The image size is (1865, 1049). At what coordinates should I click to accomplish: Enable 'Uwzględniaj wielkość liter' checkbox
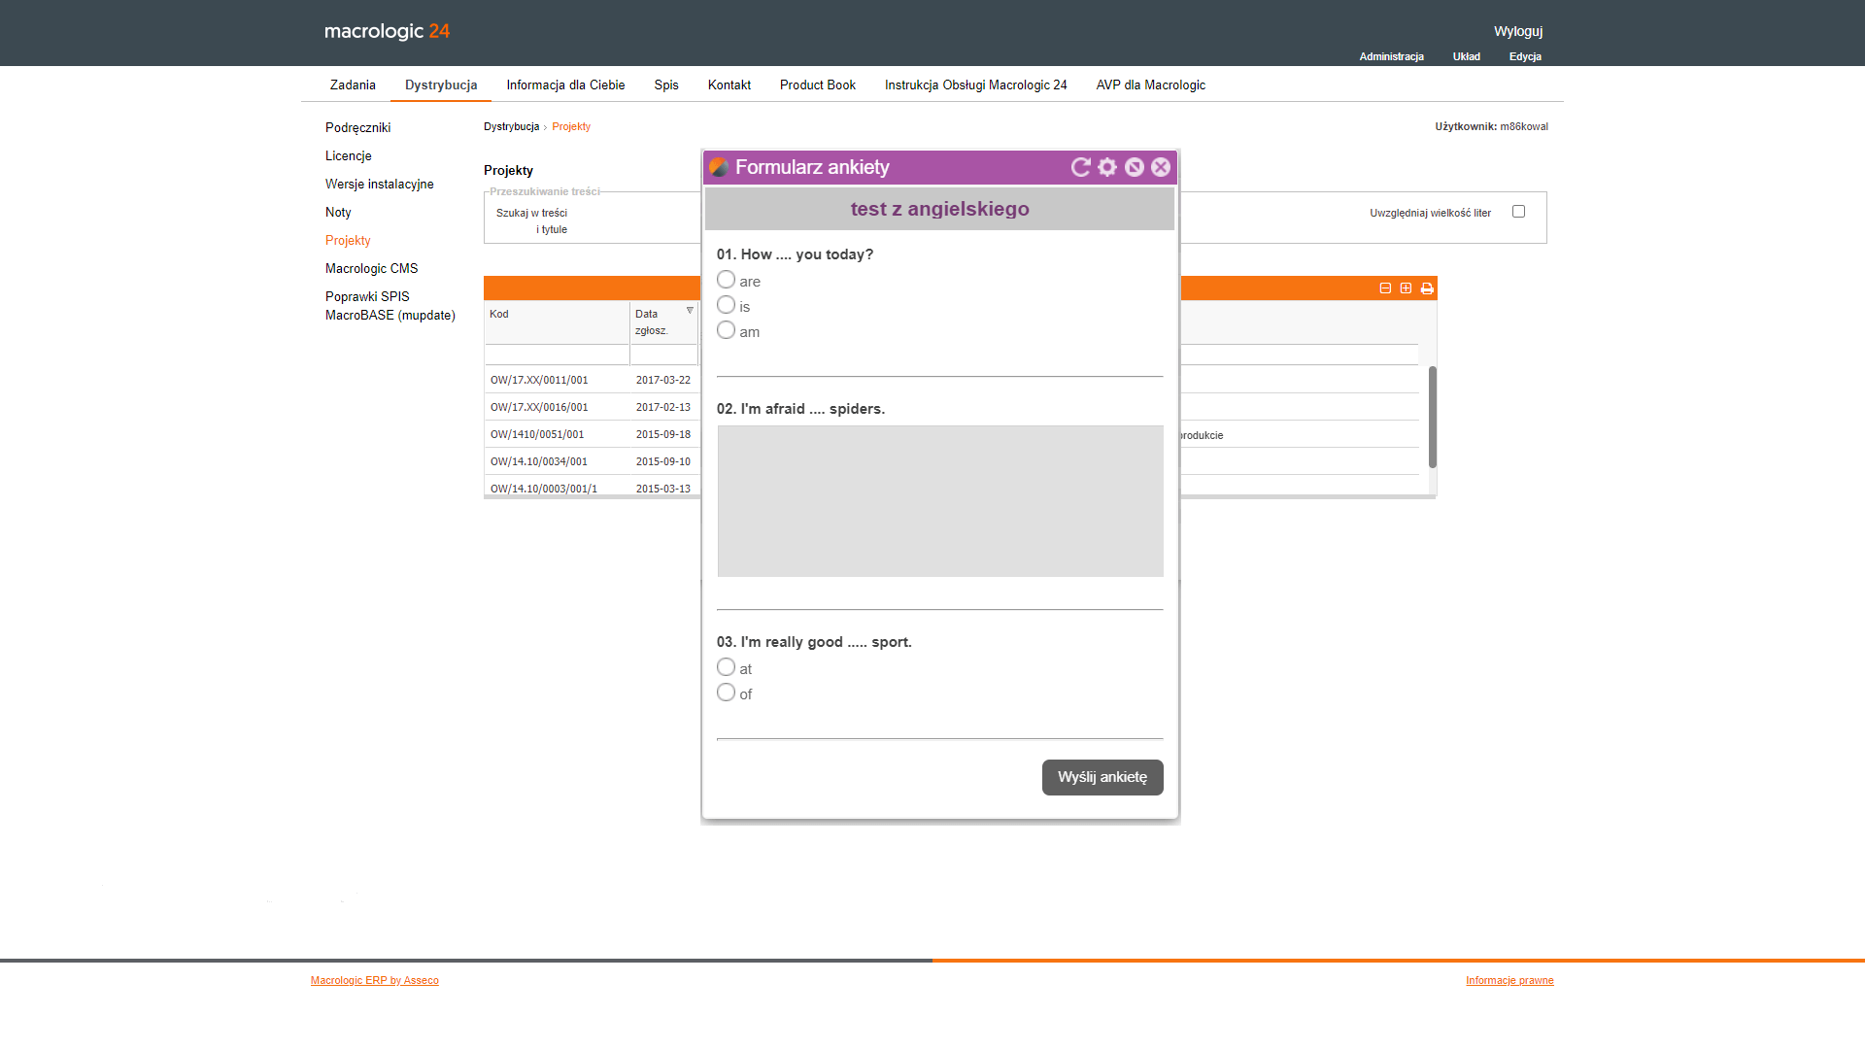point(1518,212)
